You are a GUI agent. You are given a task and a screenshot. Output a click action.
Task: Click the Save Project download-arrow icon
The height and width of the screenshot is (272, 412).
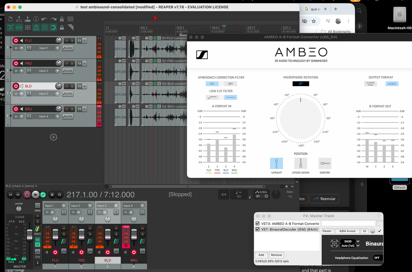point(28,19)
